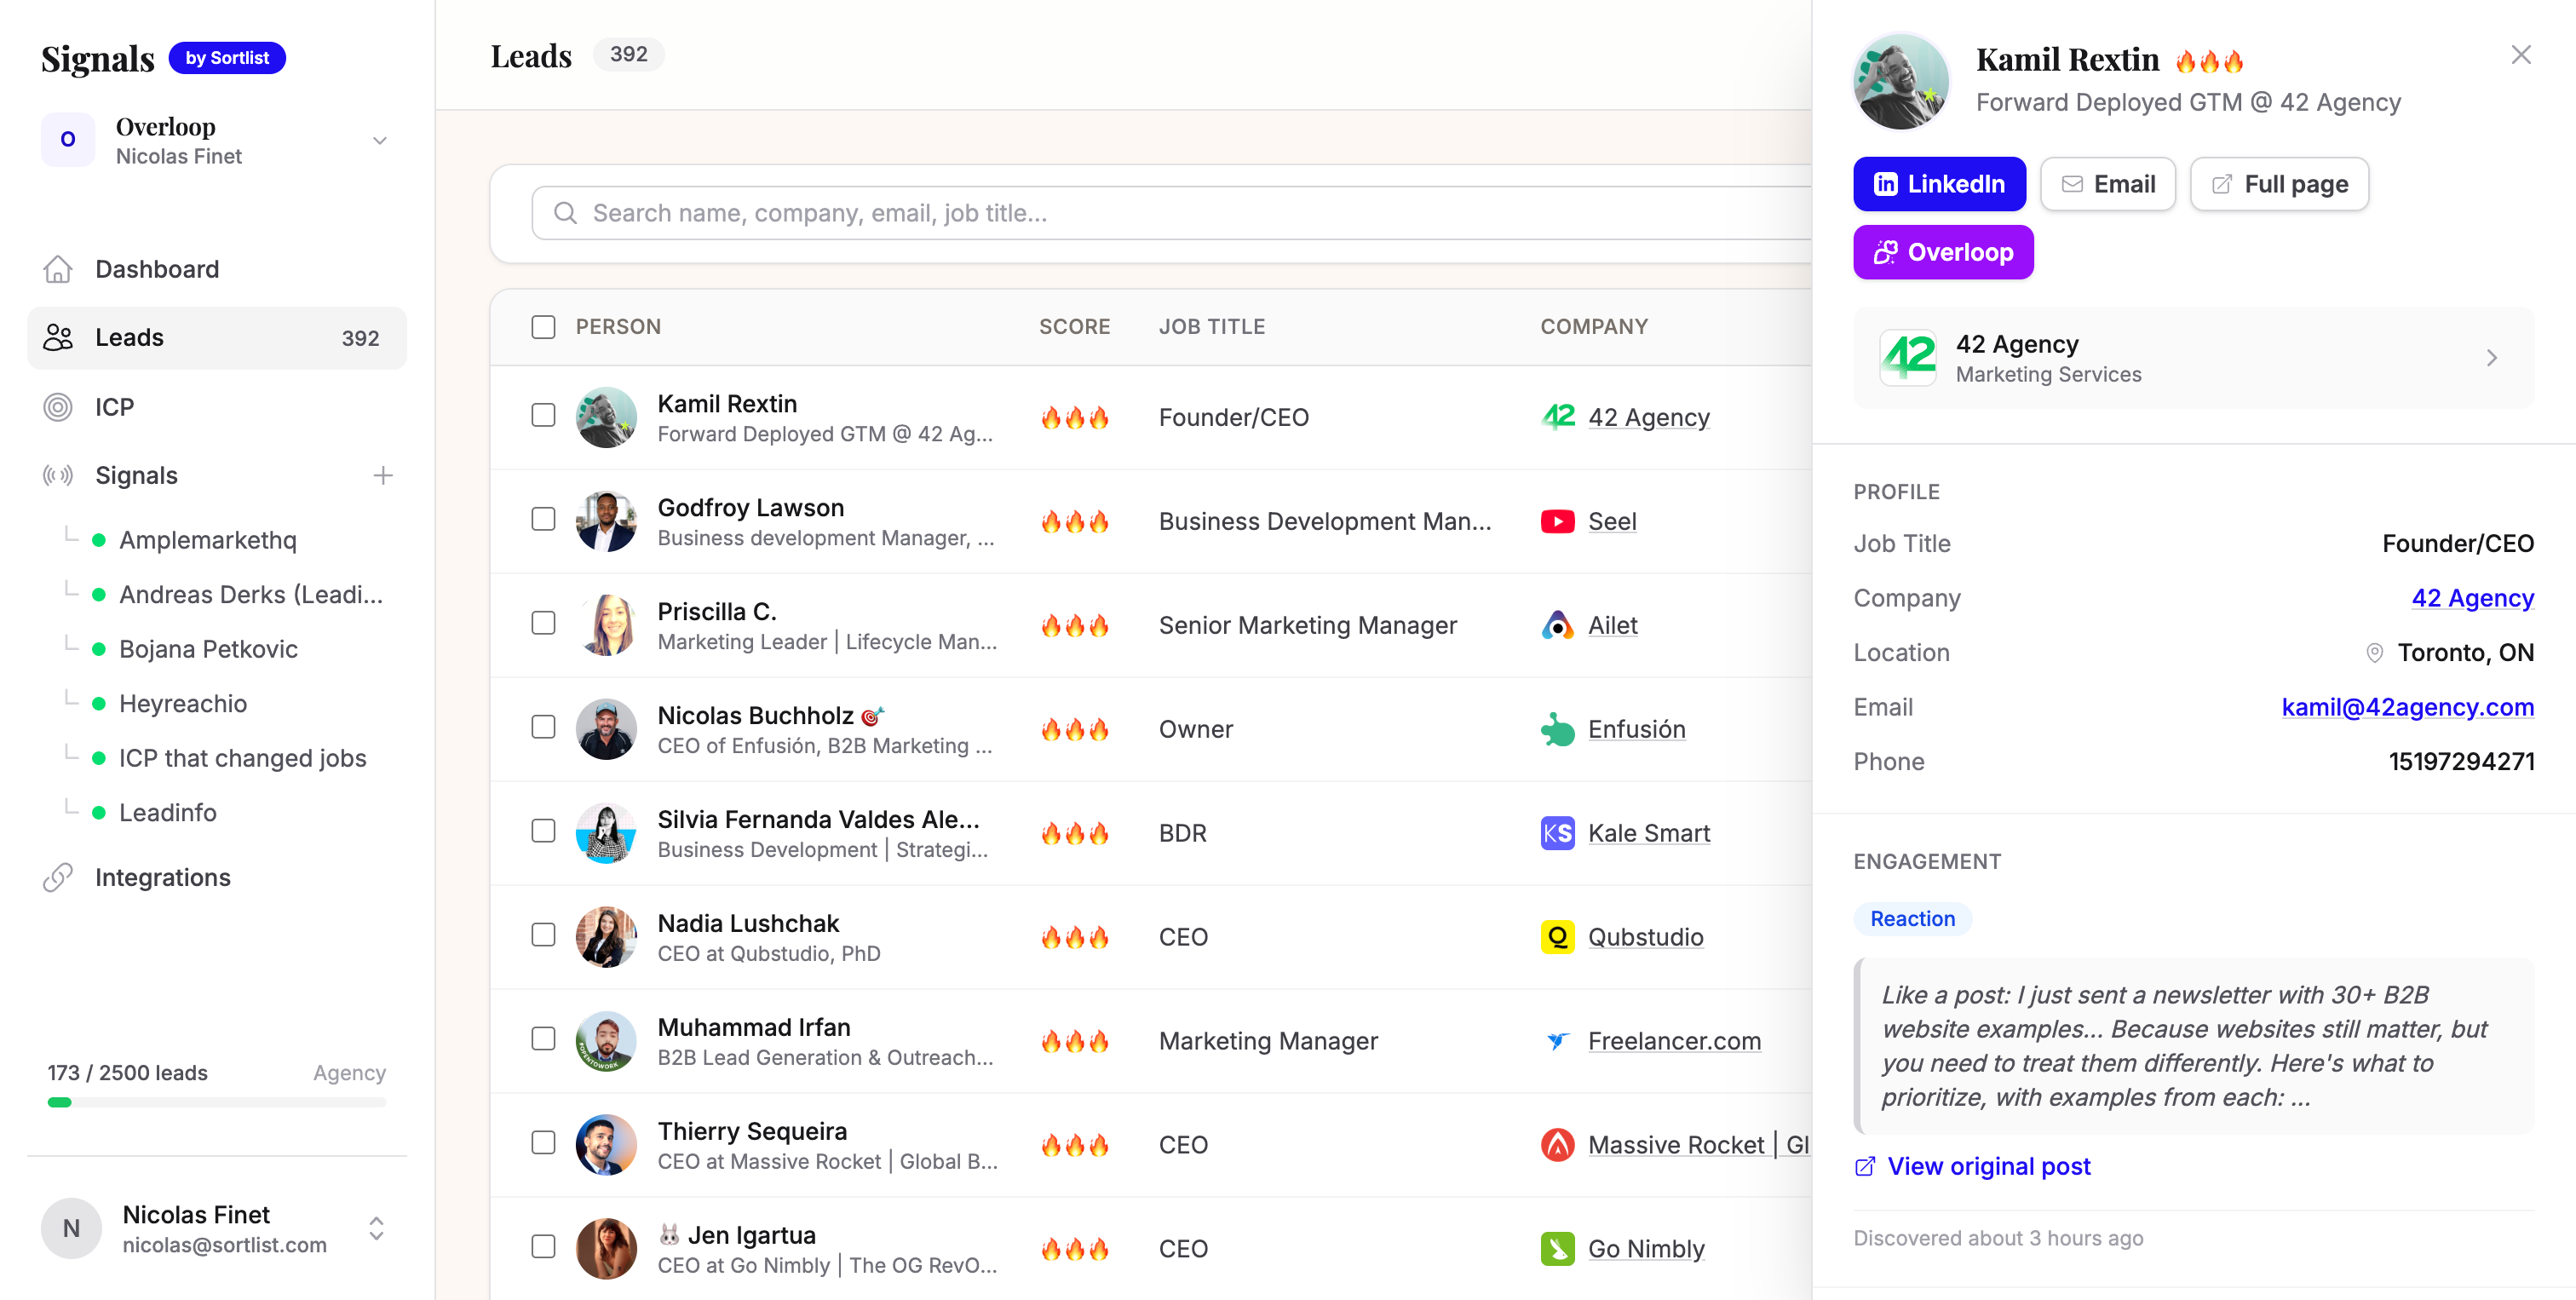Check the Thierry Sequeira row checkbox
Viewport: 2576px width, 1300px height.
point(543,1143)
